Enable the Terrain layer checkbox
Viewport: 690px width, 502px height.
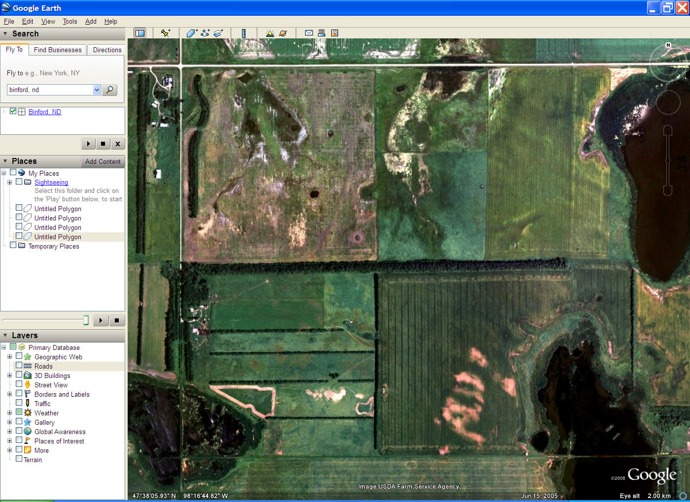coord(19,459)
